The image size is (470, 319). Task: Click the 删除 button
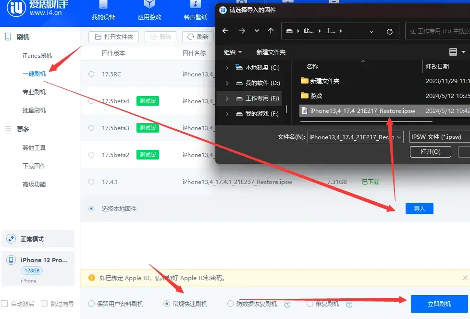pyautogui.click(x=161, y=37)
